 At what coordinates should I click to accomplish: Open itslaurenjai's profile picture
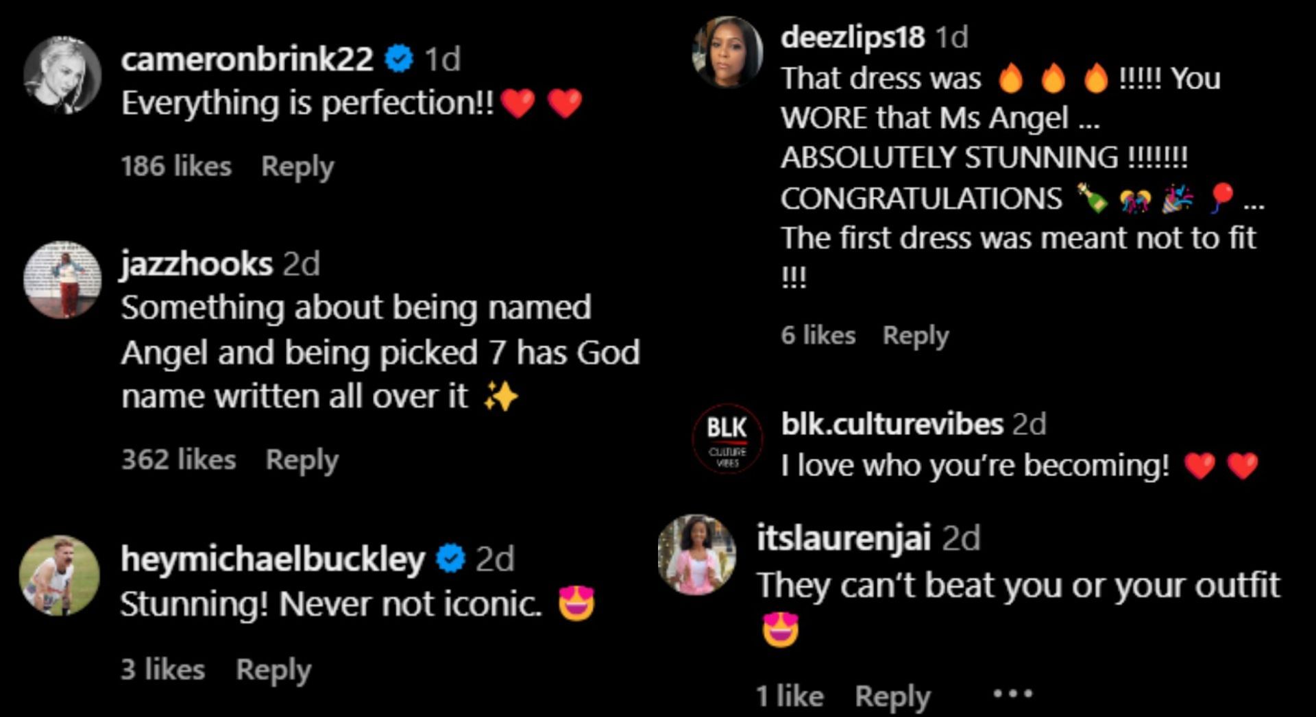click(x=697, y=554)
